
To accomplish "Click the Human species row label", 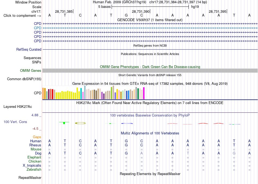I will [x=36, y=141].
